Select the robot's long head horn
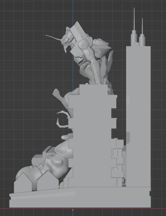The width and height of the screenshot is (166, 216). pyautogui.click(x=53, y=37)
